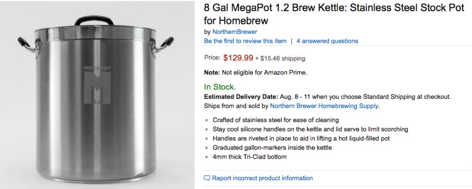Open the NorthernBrewer brand link

235,32
